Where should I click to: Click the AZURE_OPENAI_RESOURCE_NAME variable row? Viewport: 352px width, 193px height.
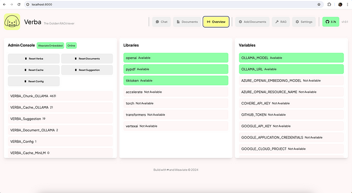(291, 92)
